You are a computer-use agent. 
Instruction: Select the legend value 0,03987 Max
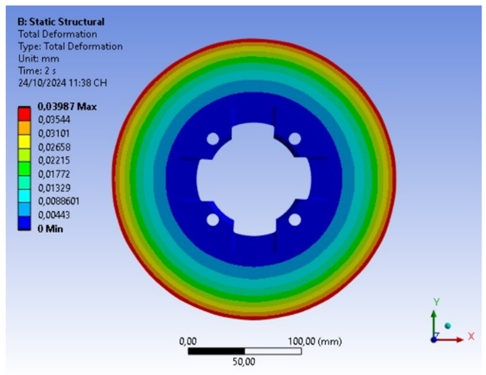67,107
